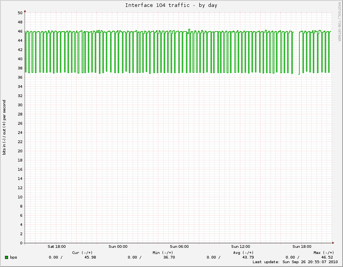Click the y-axis value 46

pos(20,31)
